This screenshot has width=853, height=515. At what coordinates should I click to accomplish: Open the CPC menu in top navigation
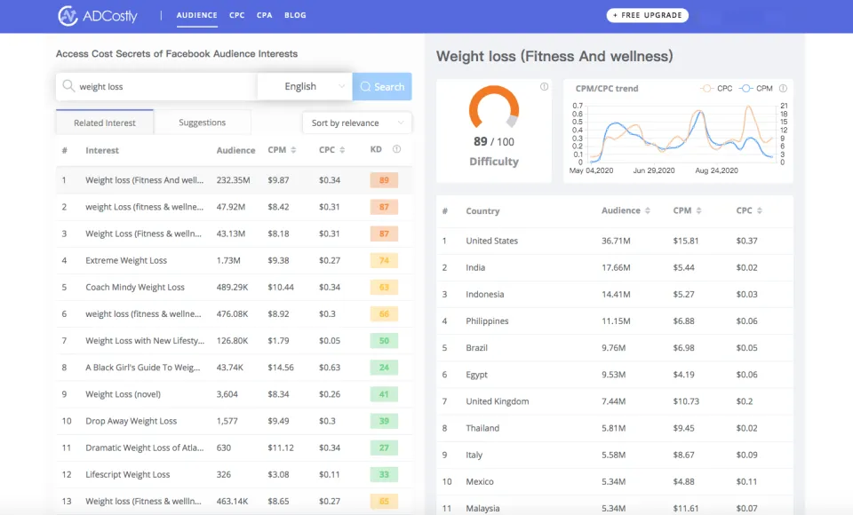pyautogui.click(x=236, y=16)
